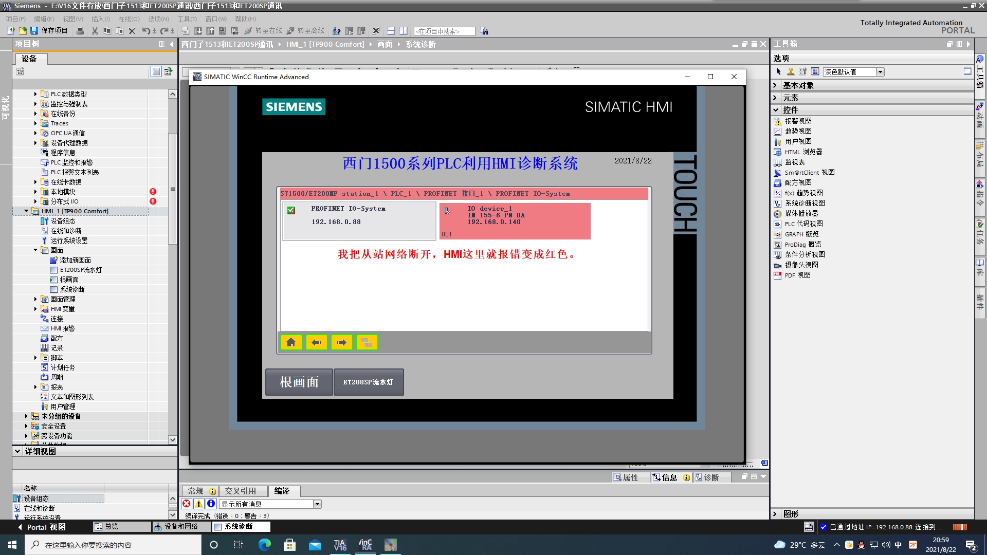Collapse the 项目树 panel with arrow
Viewport: 987px width, 555px height.
pyautogui.click(x=172, y=44)
